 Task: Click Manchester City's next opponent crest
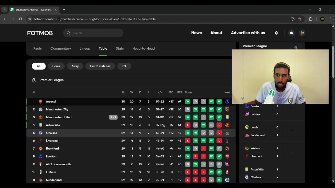(x=227, y=109)
